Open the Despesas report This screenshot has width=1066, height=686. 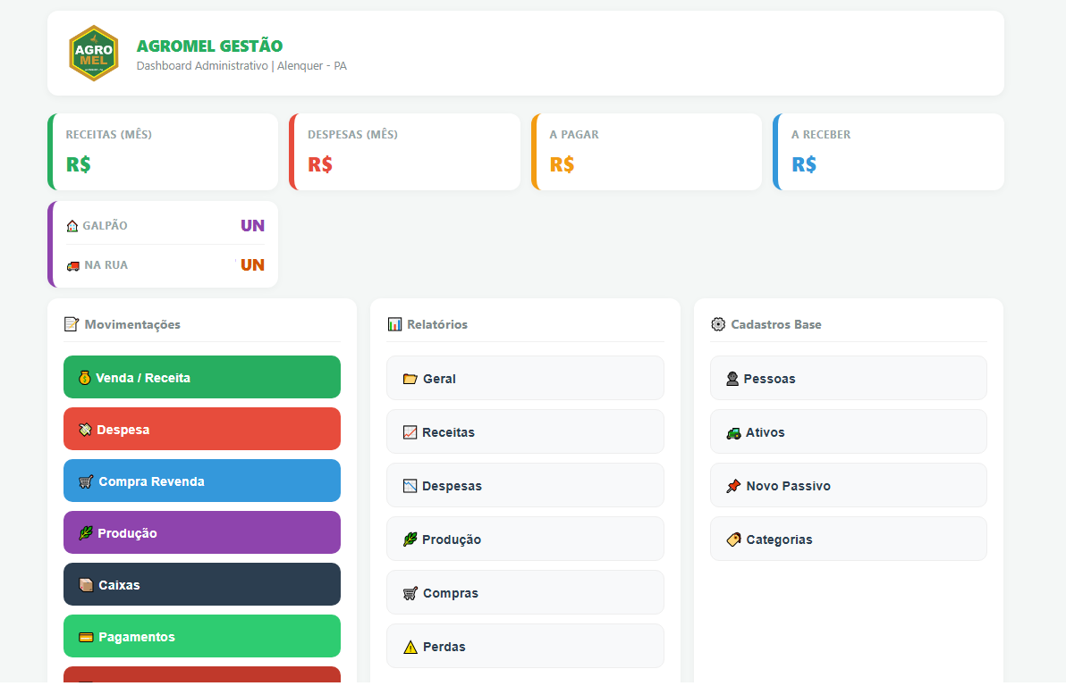[x=525, y=486]
